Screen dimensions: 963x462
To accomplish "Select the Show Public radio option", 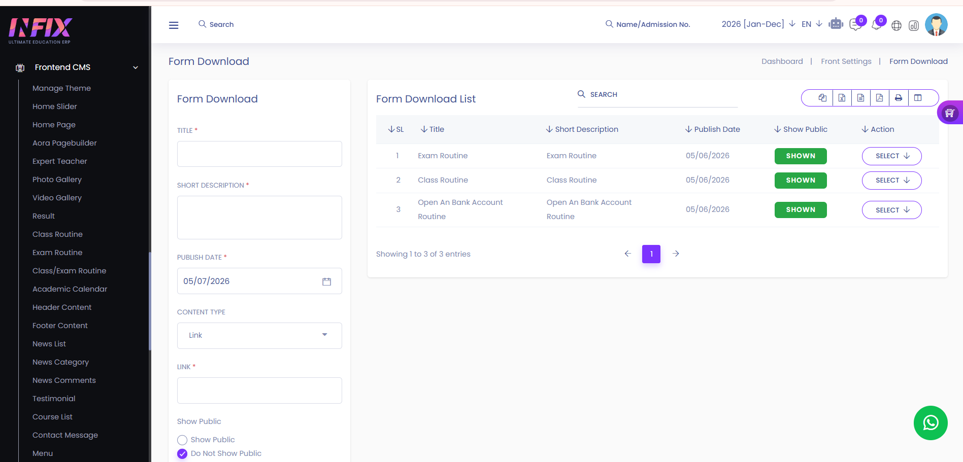I will point(182,440).
